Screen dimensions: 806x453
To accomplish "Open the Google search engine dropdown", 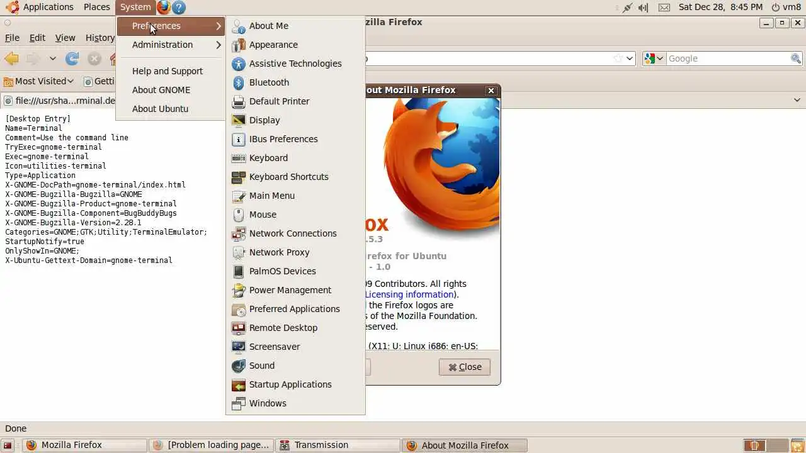I will pyautogui.click(x=654, y=59).
